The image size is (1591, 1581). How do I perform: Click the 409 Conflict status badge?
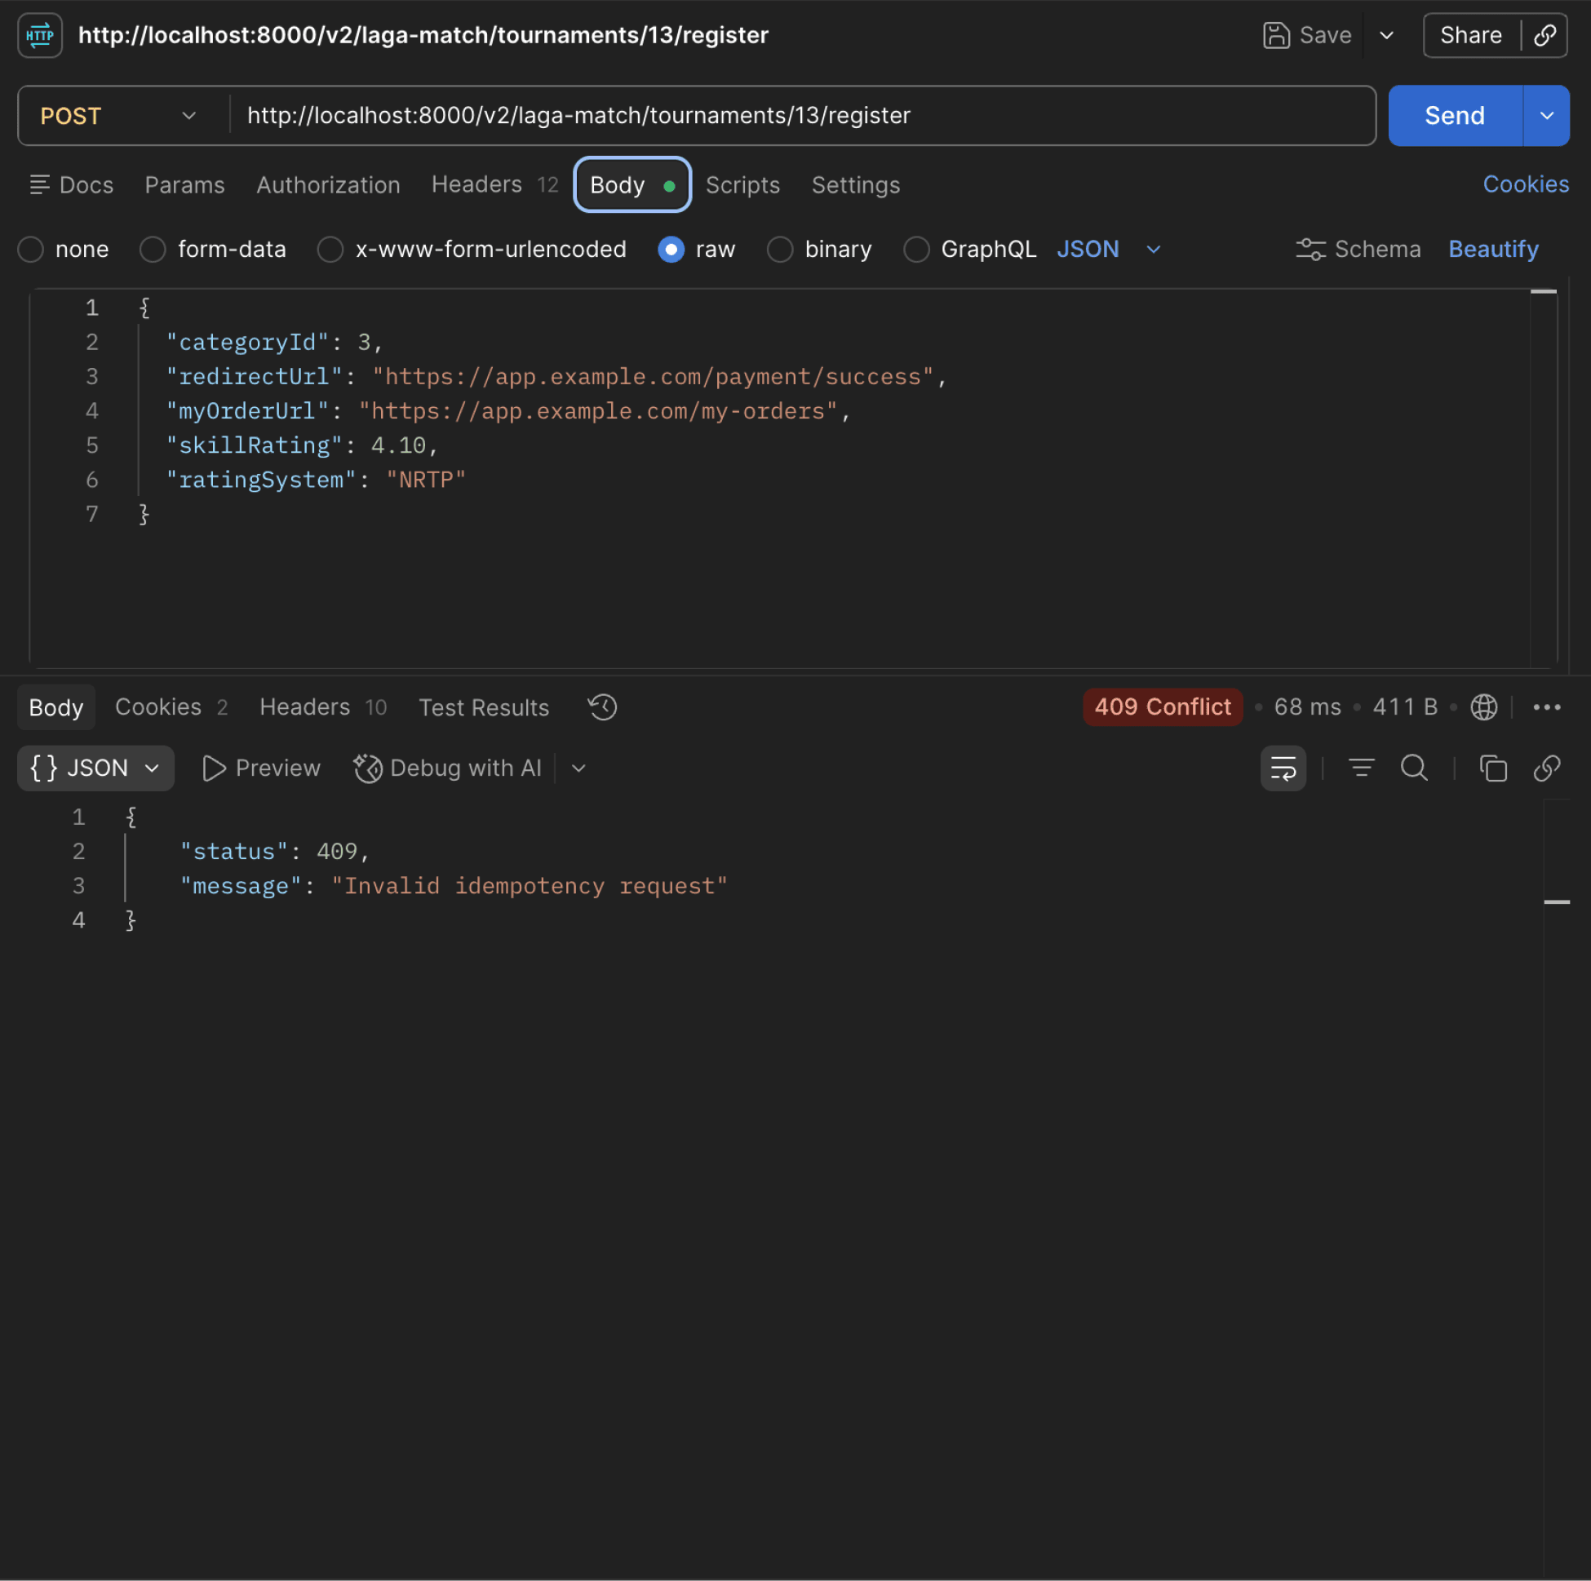(1162, 706)
